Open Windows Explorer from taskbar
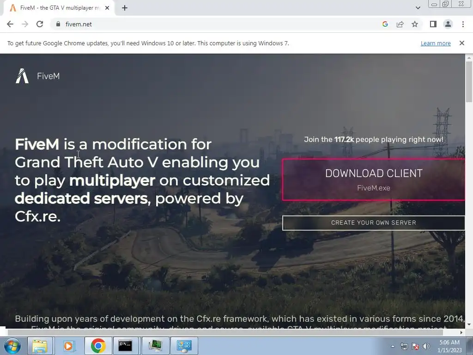 (x=40, y=346)
